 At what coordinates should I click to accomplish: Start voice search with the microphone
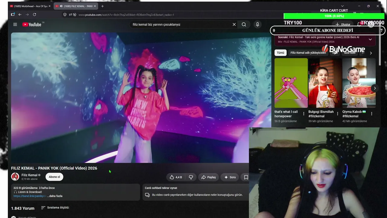click(258, 25)
